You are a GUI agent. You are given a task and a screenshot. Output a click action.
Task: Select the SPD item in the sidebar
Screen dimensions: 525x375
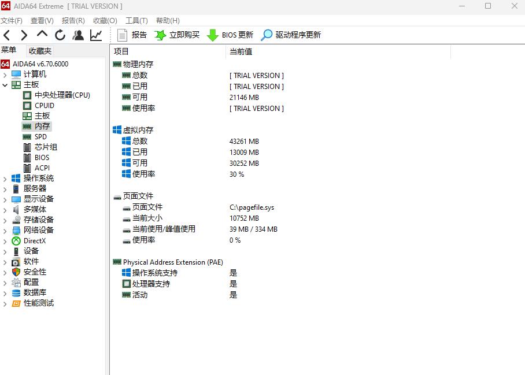coord(40,136)
